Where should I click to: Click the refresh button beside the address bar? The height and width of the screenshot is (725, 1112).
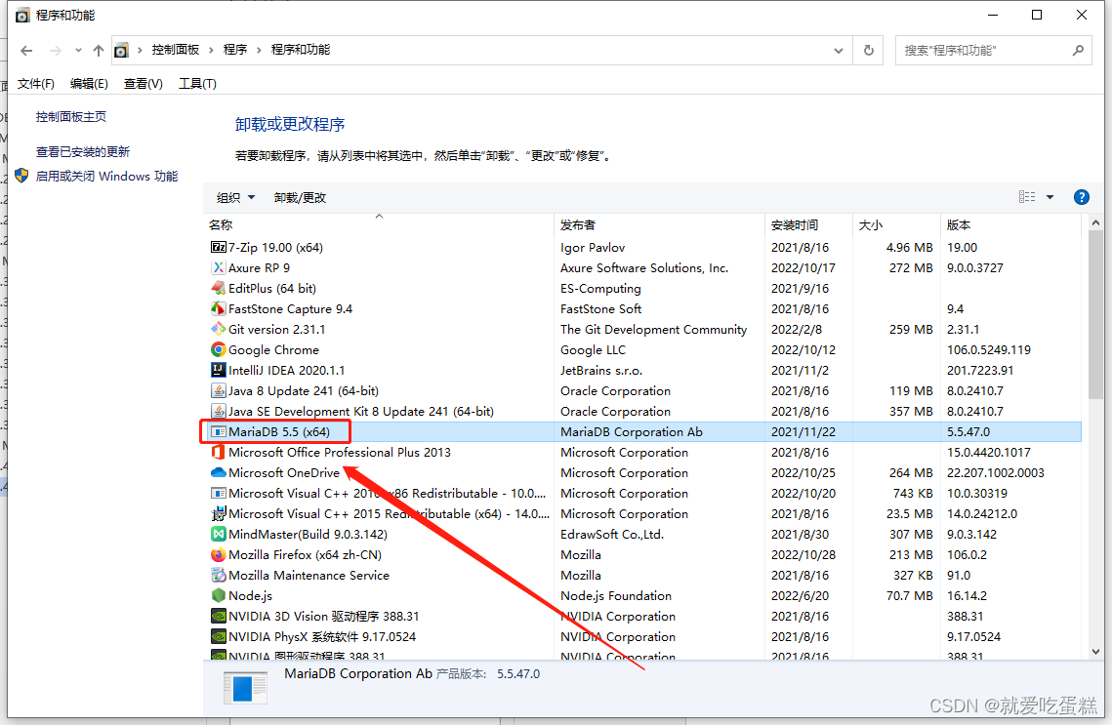tap(868, 51)
